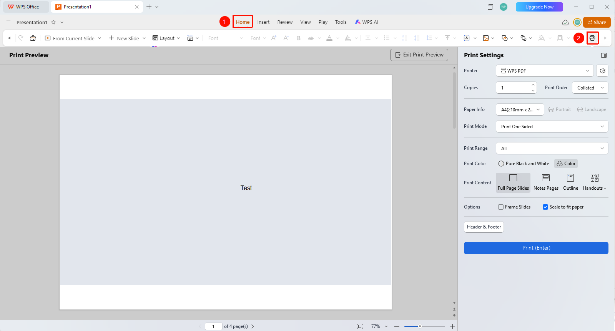Click the fit-to-page icon in status bar
The image size is (615, 331).
(360, 326)
